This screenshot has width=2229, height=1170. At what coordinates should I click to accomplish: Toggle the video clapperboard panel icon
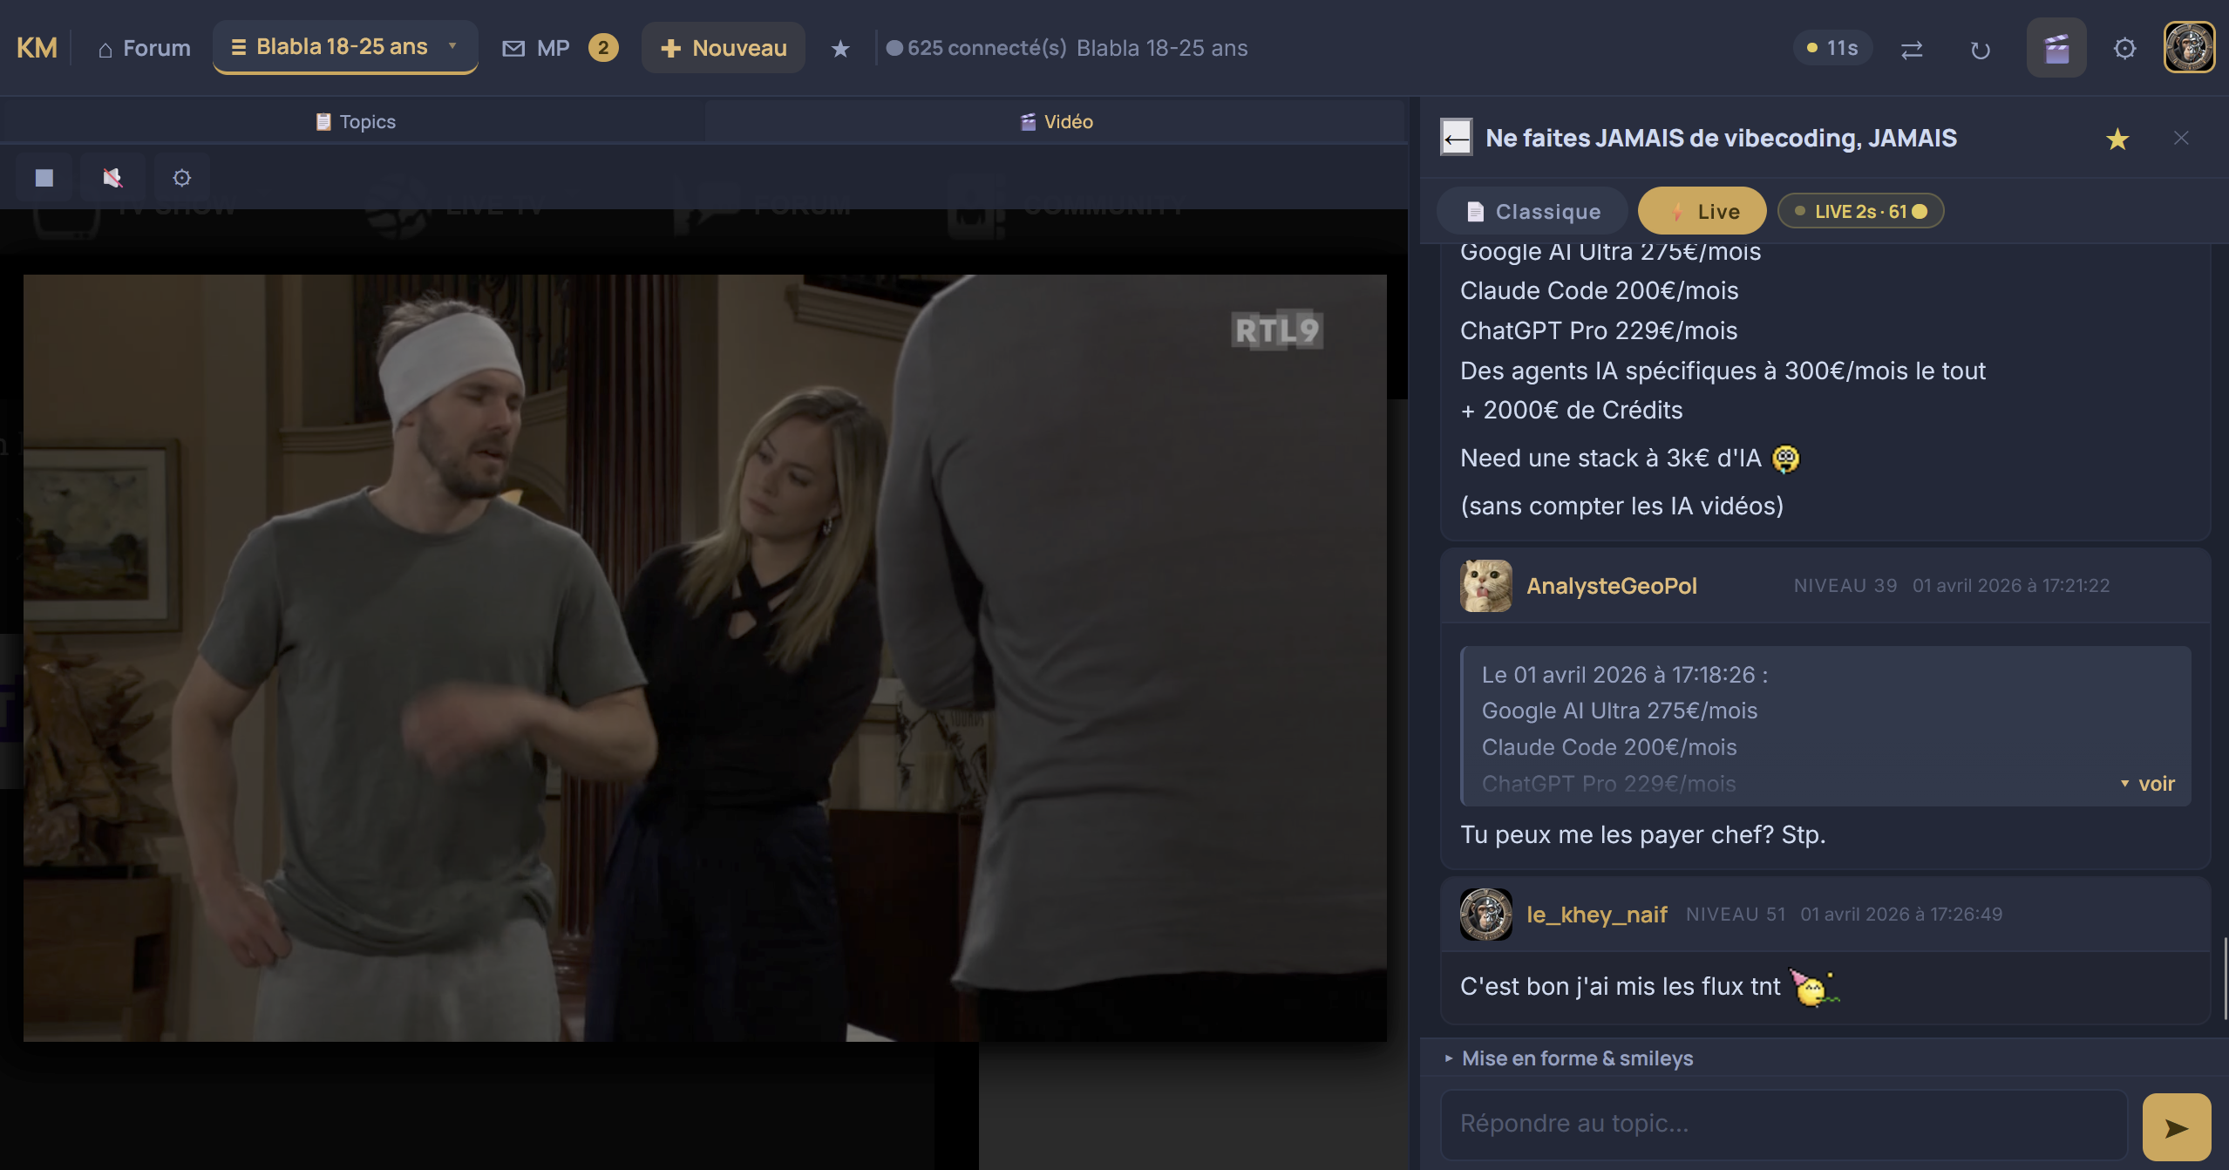[x=2056, y=48]
